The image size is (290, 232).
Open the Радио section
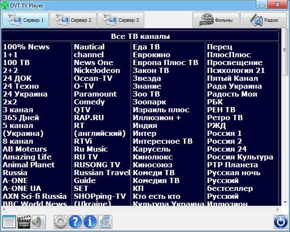point(263,20)
